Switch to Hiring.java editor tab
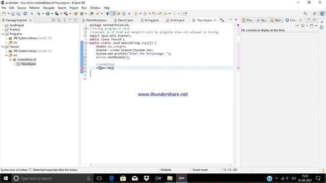The width and height of the screenshot is (326, 183). [x=149, y=20]
